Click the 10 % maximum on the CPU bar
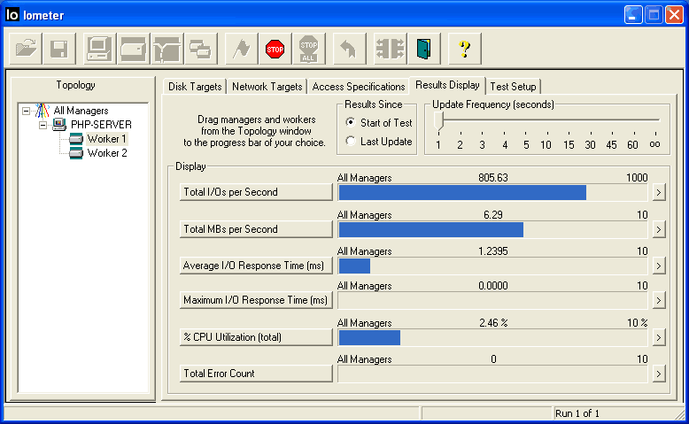The height and width of the screenshot is (424, 689). 637,323
